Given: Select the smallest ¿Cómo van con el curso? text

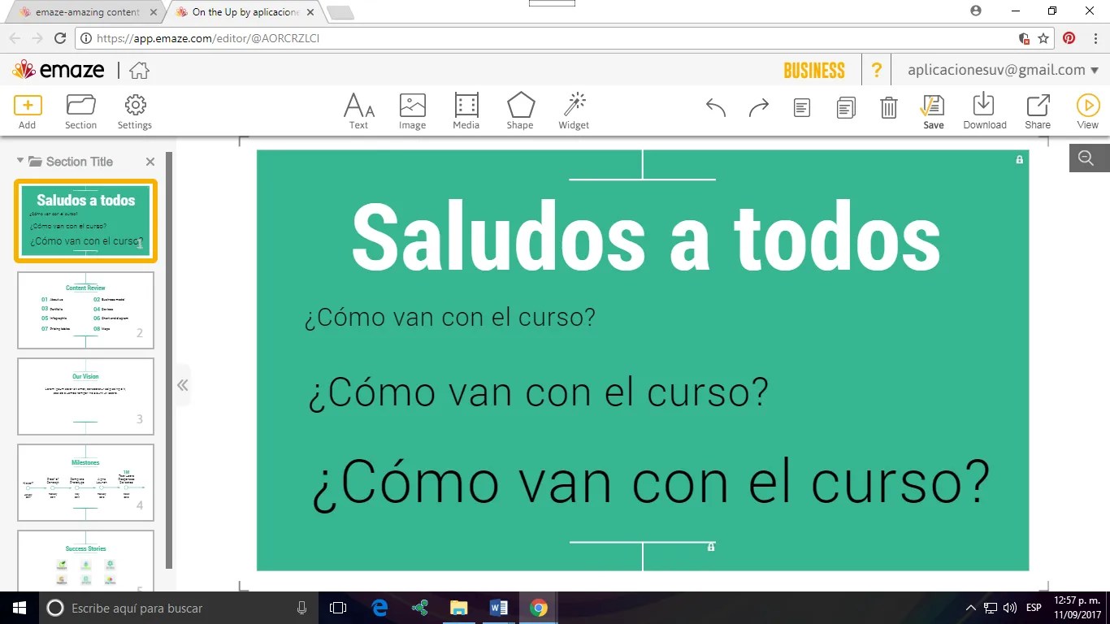Looking at the screenshot, I should pyautogui.click(x=450, y=317).
